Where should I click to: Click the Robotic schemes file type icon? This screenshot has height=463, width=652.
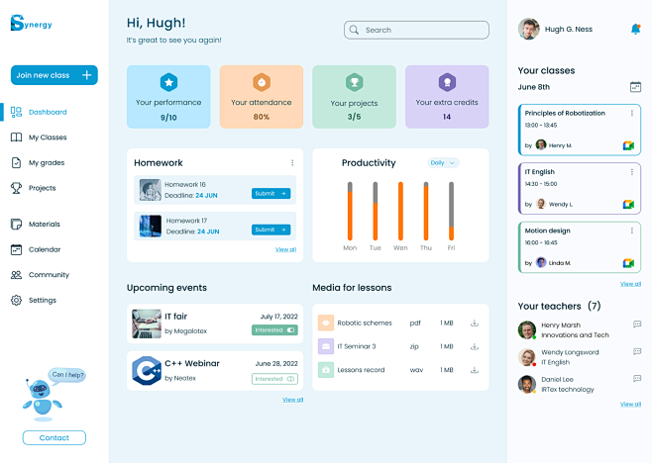[x=326, y=323]
